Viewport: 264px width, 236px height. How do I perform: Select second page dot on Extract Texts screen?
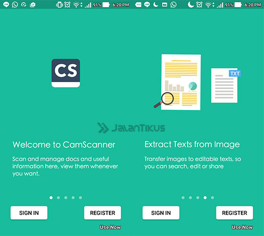[190, 198]
